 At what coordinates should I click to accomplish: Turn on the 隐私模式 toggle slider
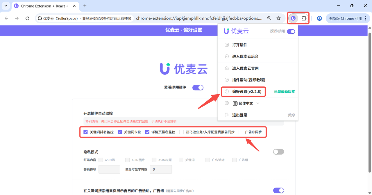(278, 151)
